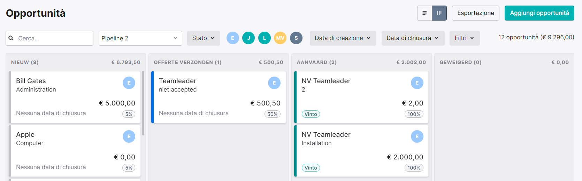Click the search magnifier icon
This screenshot has width=582, height=181.
tap(11, 38)
